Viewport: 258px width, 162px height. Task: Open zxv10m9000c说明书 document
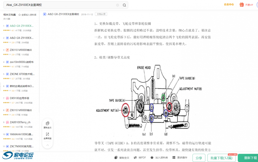click(x=22, y=62)
